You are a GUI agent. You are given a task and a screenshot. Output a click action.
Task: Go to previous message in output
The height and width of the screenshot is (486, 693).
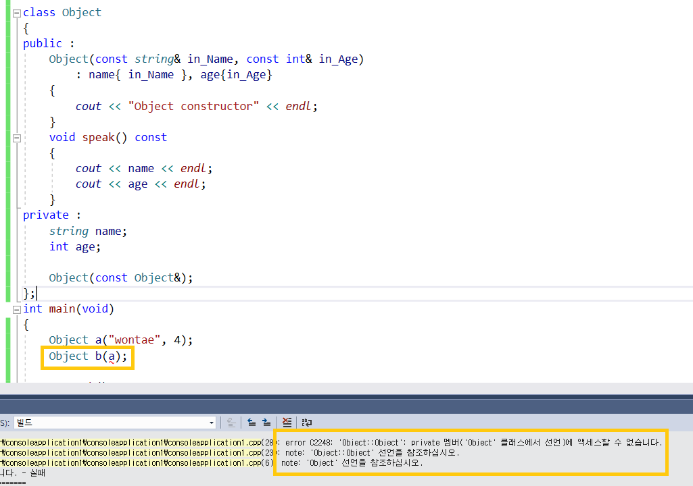pyautogui.click(x=252, y=423)
